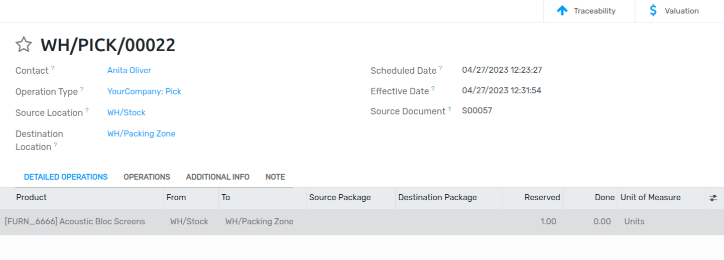The height and width of the screenshot is (260, 724).
Task: Click help mark beside Operation Type
Action: pyautogui.click(x=82, y=89)
